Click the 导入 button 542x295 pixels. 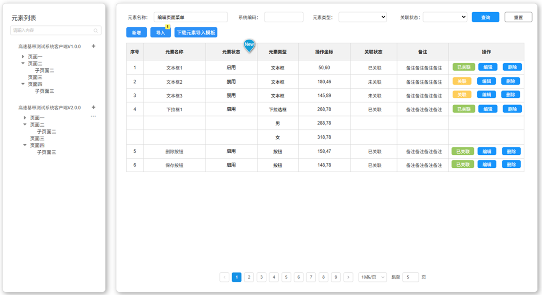tap(161, 33)
